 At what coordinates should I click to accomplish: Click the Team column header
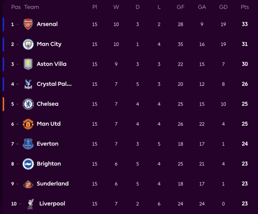[32, 7]
